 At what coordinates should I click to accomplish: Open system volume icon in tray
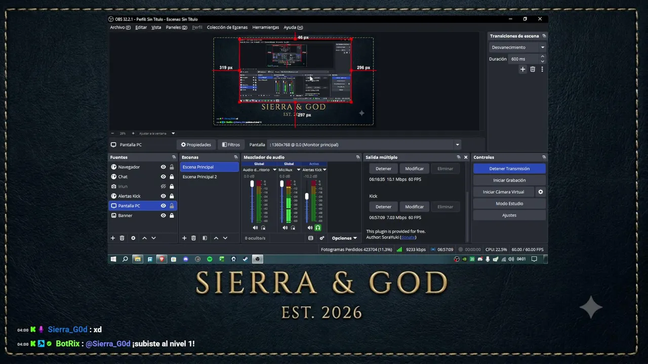[x=511, y=259]
